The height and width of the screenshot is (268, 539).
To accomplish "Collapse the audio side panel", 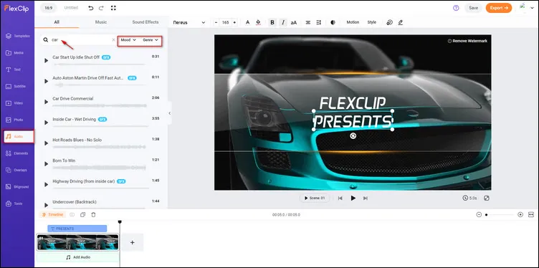I will pyautogui.click(x=169, y=113).
